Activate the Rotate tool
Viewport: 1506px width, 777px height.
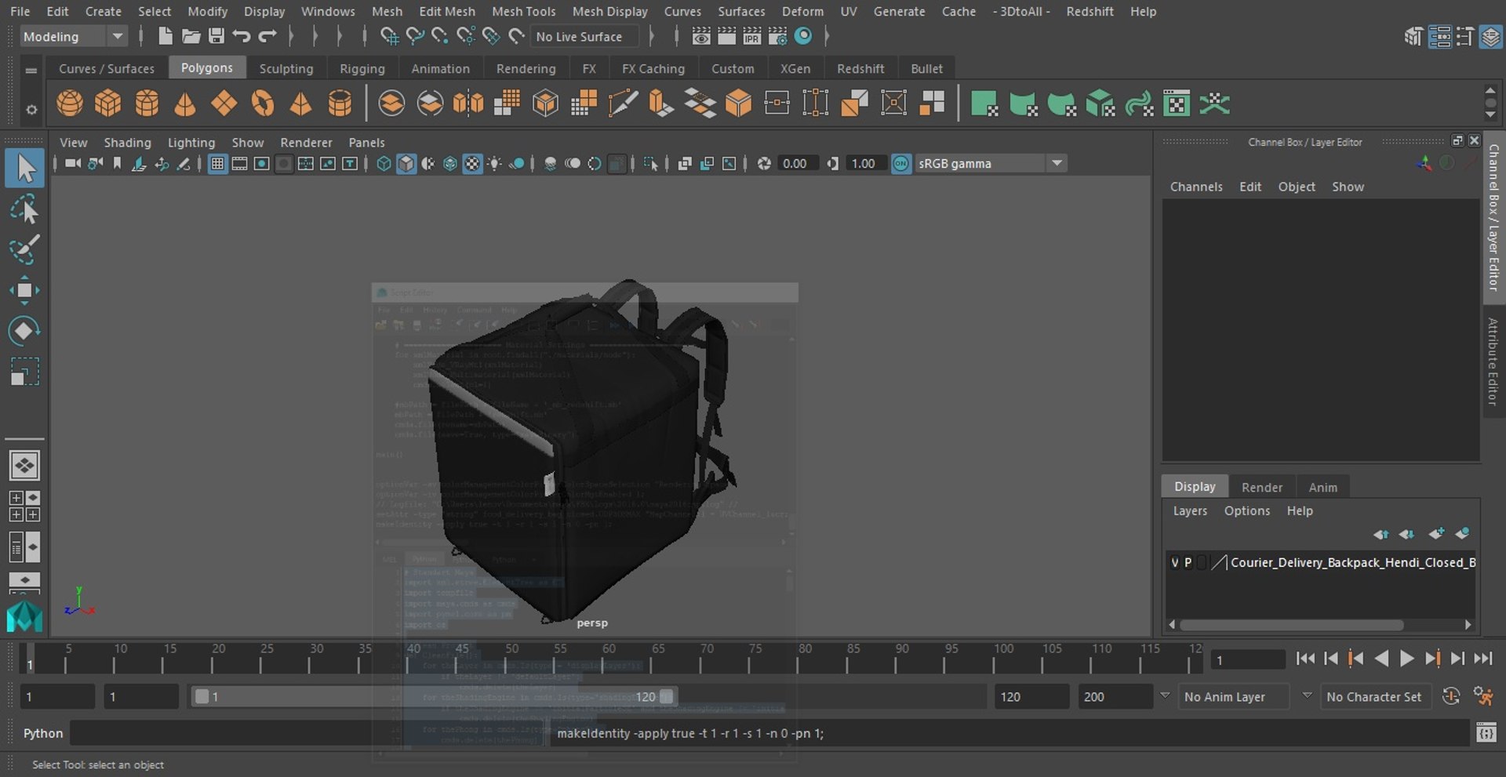pos(24,331)
